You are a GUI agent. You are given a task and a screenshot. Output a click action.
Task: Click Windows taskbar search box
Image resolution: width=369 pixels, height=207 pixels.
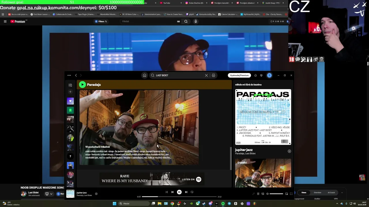(134, 204)
